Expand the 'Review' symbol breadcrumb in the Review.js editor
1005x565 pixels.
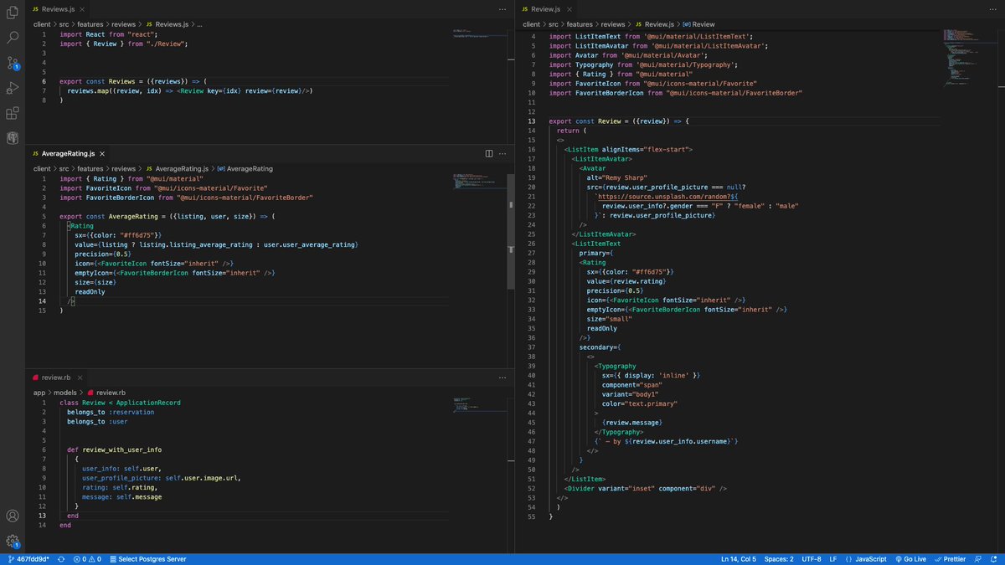click(x=698, y=24)
